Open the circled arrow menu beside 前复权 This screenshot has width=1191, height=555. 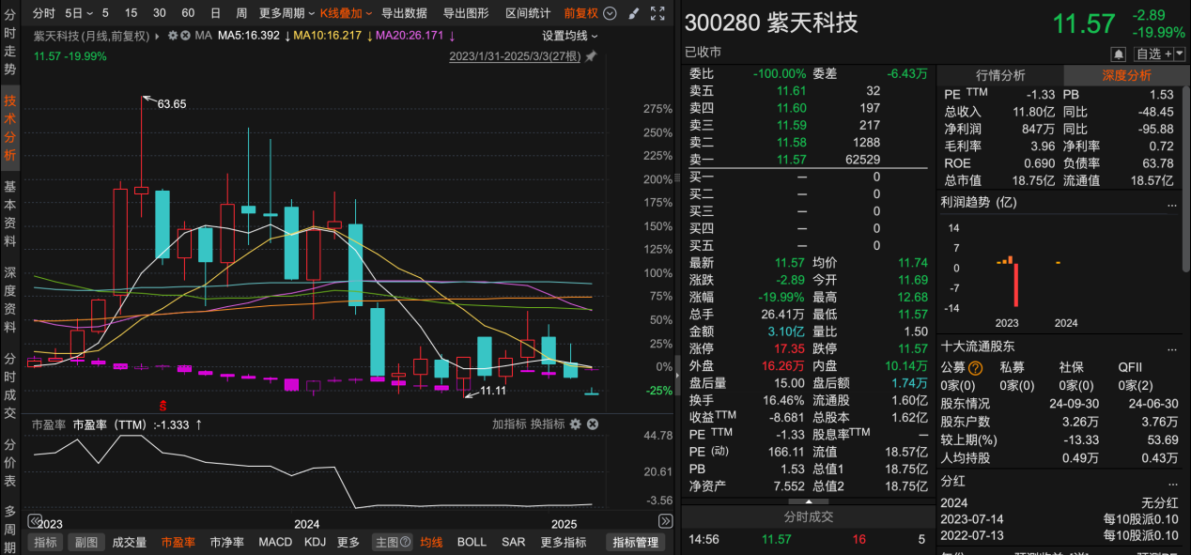pyautogui.click(x=610, y=13)
